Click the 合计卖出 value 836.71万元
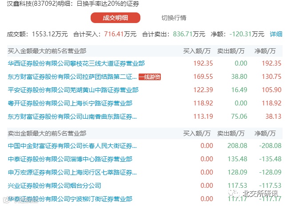The width and height of the screenshot is (287, 206). pos(189,34)
